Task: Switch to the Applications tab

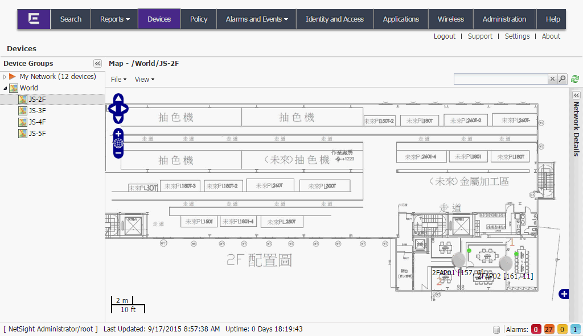Action: click(401, 19)
